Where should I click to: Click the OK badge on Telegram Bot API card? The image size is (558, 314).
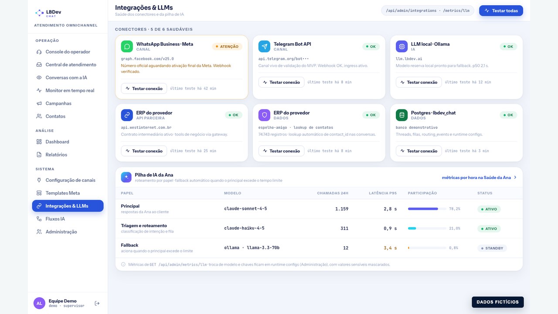371,46
